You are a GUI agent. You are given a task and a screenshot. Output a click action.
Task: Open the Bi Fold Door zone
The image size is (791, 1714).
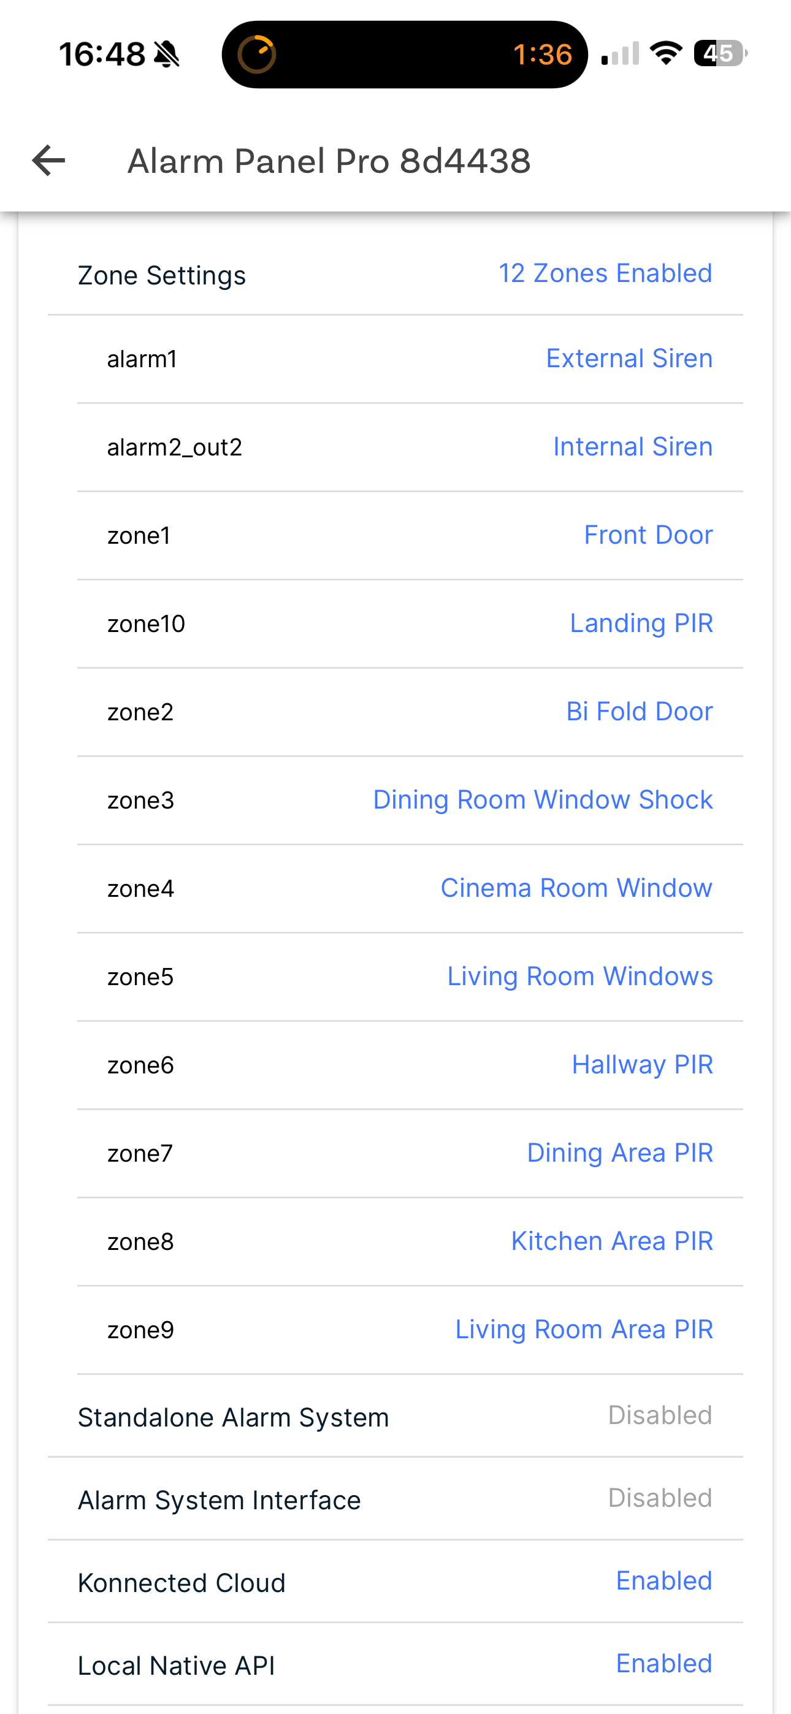point(638,711)
